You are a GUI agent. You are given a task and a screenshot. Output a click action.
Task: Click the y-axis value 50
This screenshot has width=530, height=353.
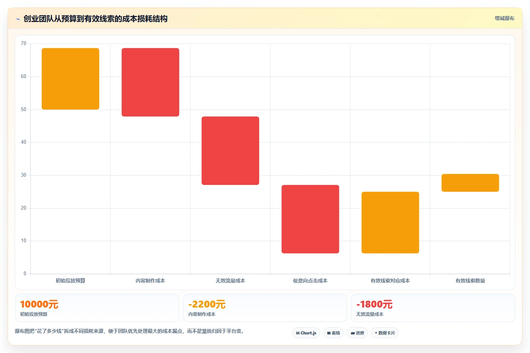[x=23, y=110]
